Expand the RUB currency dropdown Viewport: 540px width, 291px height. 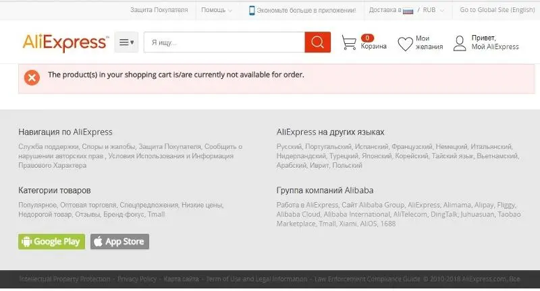tap(433, 10)
